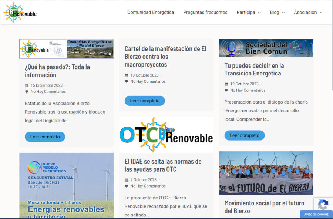
Task: Open the Sociedad del Bien Común banner
Action: coord(266,48)
